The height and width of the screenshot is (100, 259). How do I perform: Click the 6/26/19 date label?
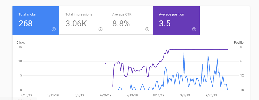106,95
